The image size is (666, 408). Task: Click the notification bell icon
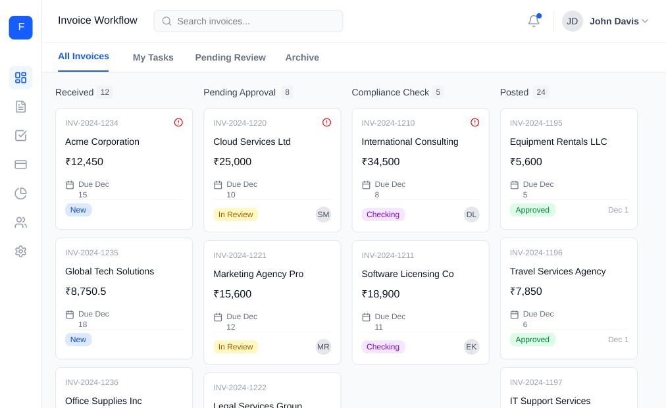coord(534,21)
